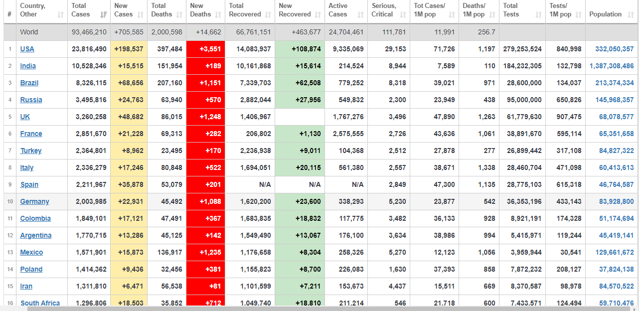Open Brazil population 213,374,334 link
The width and height of the screenshot is (639, 311).
615,83
